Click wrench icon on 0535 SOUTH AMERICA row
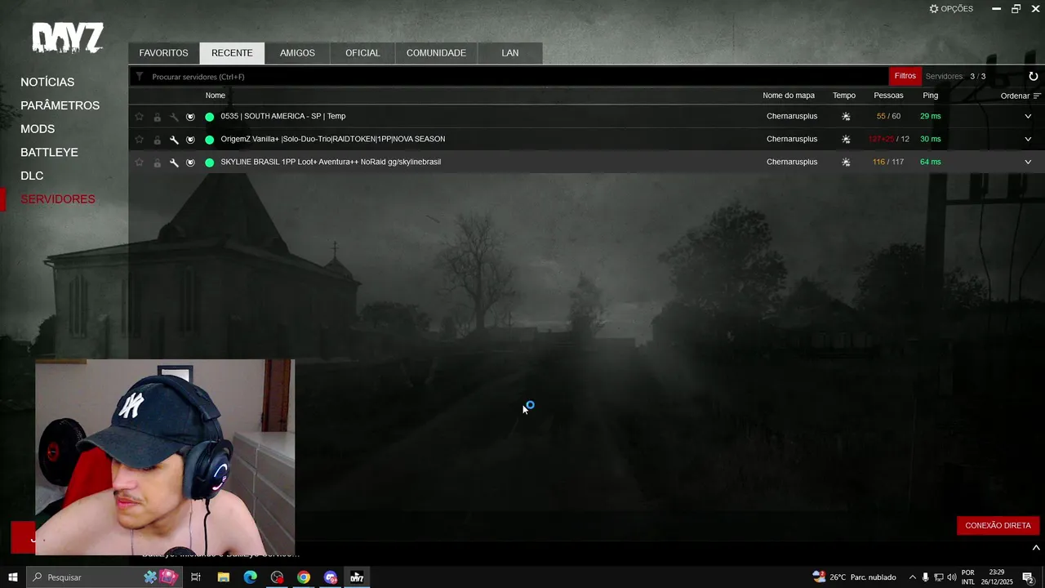1045x588 pixels. [x=174, y=117]
